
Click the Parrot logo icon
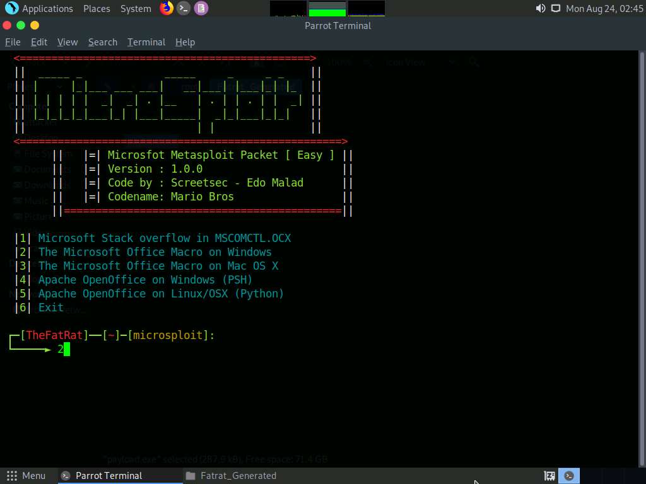point(11,8)
